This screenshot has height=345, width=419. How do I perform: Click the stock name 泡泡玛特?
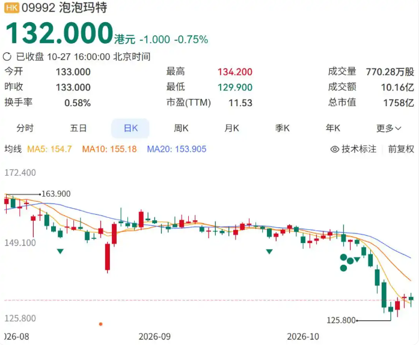click(83, 8)
